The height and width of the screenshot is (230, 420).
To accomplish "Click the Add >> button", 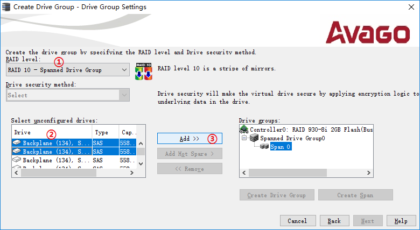I will pyautogui.click(x=190, y=139).
